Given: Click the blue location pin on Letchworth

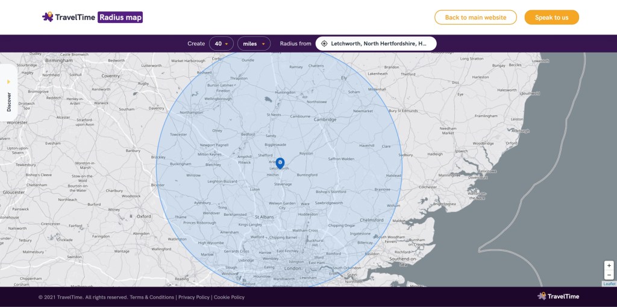Looking at the screenshot, I should (x=280, y=163).
